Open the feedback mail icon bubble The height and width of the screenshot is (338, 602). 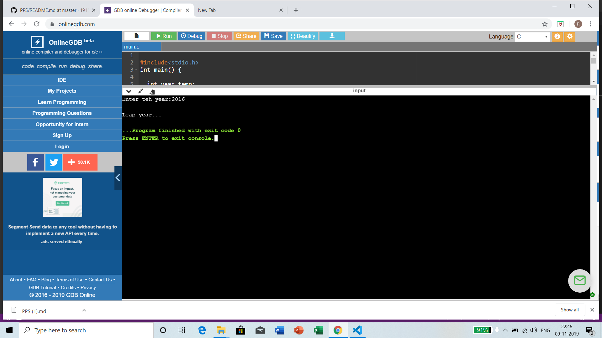[579, 280]
